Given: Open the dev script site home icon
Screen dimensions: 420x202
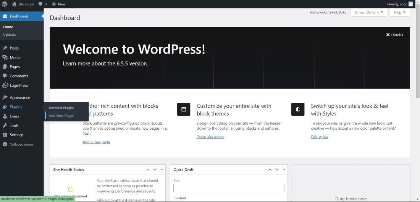Looking at the screenshot, I should (x=14, y=4).
